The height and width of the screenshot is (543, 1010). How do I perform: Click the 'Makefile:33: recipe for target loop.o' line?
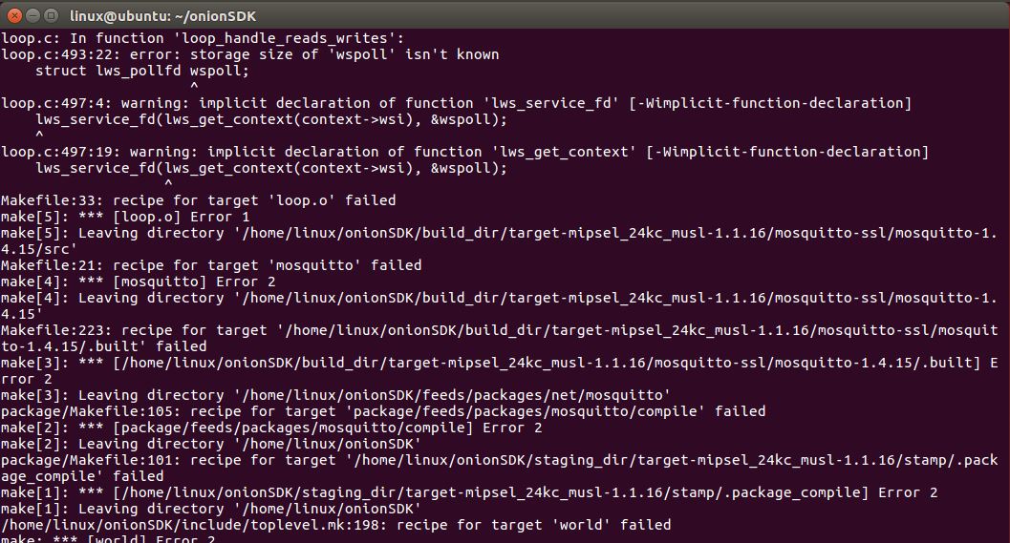pos(199,200)
